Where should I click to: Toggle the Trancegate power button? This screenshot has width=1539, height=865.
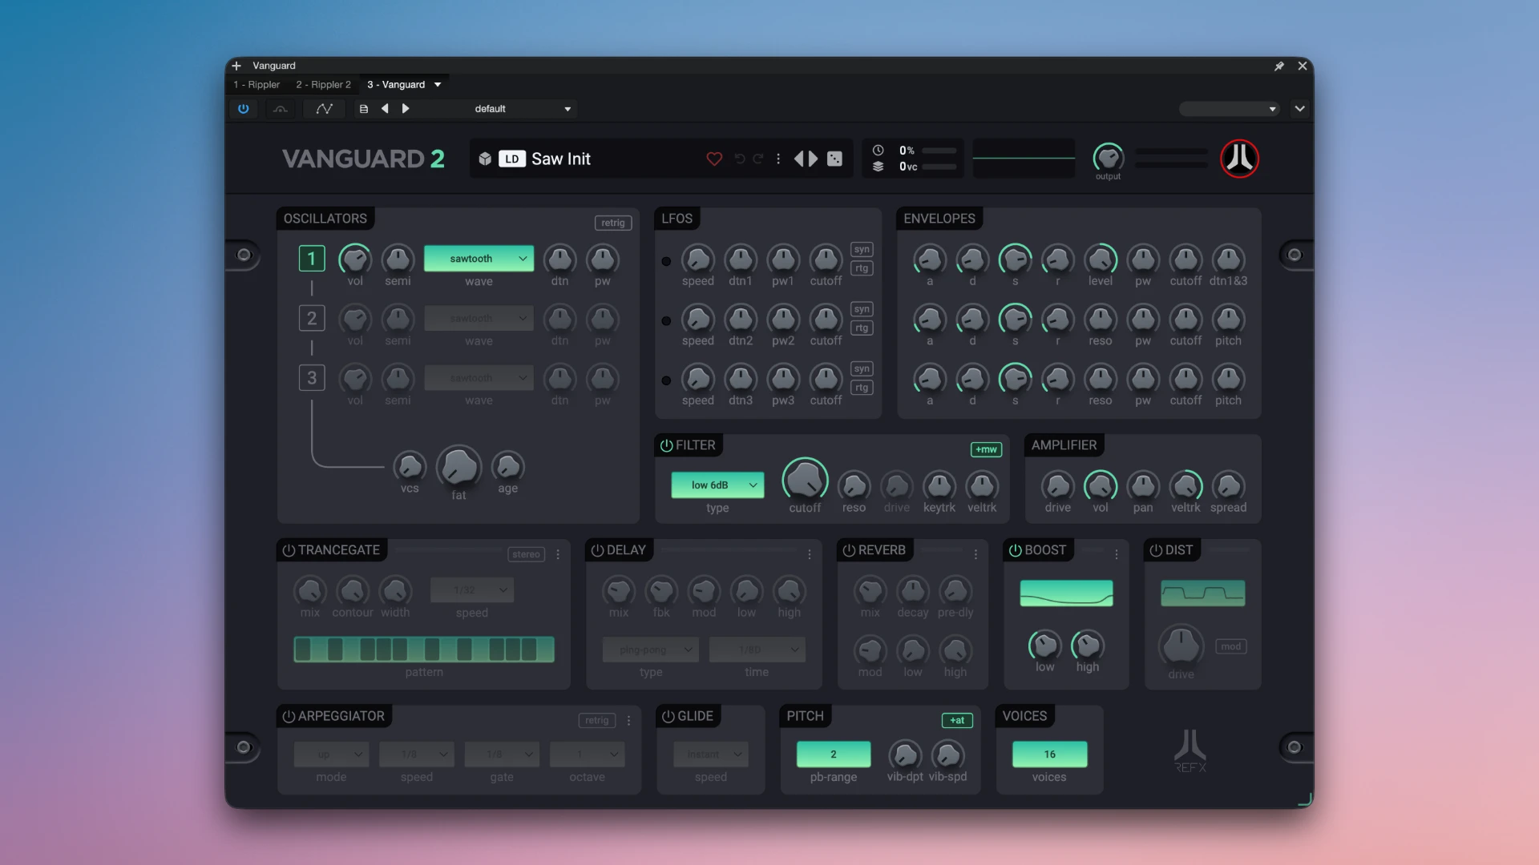coord(289,550)
